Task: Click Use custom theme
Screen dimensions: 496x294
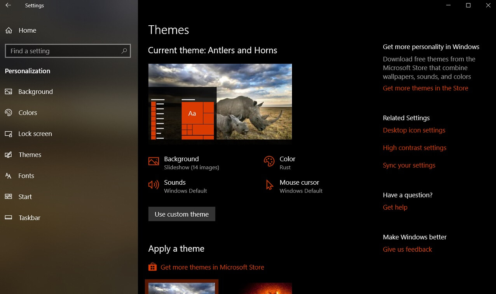Action: click(182, 213)
